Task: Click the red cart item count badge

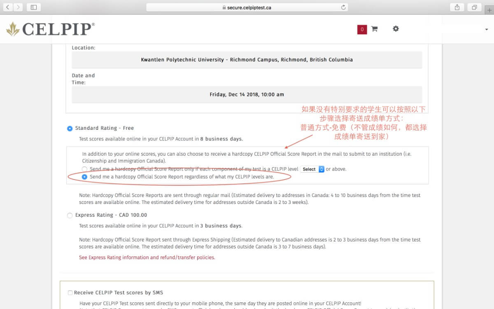Action: (x=362, y=29)
